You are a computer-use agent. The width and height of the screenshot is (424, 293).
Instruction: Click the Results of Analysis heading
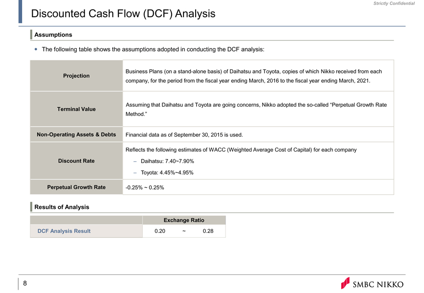click(x=62, y=207)
